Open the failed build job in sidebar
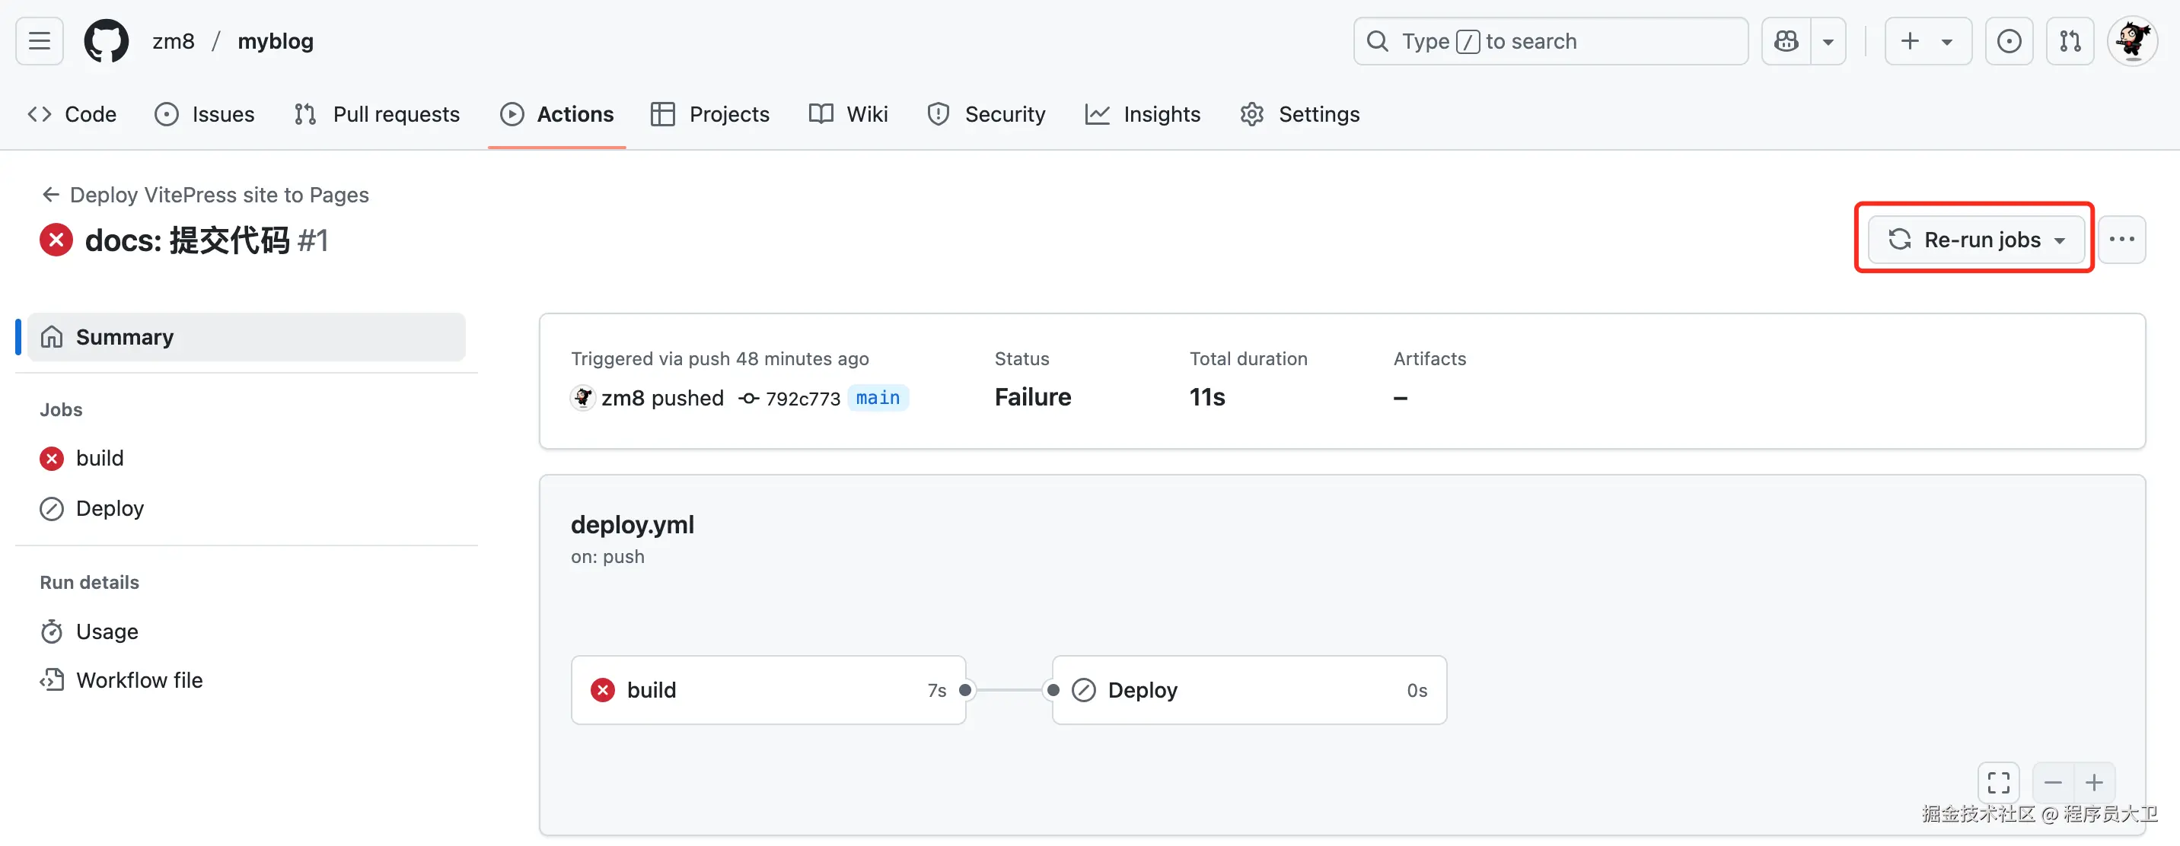Viewport: 2180px width, 846px height. (100, 458)
